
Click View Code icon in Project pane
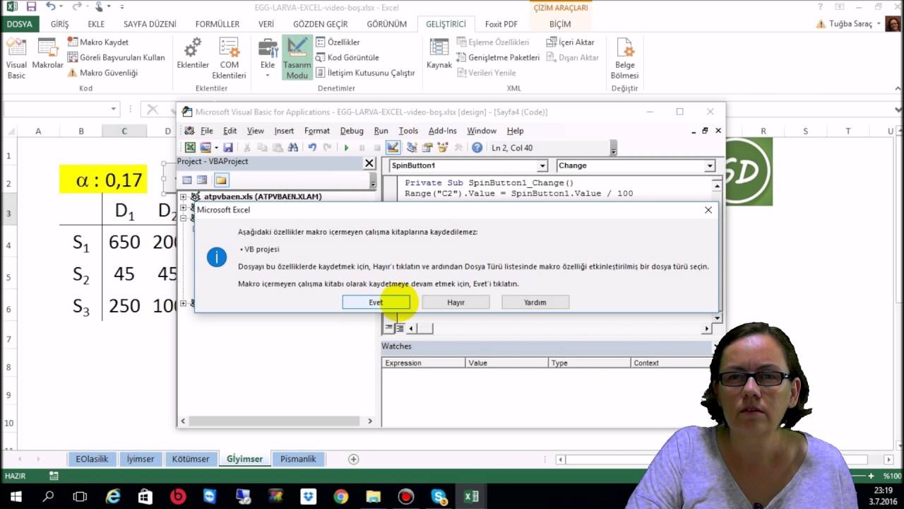click(186, 180)
